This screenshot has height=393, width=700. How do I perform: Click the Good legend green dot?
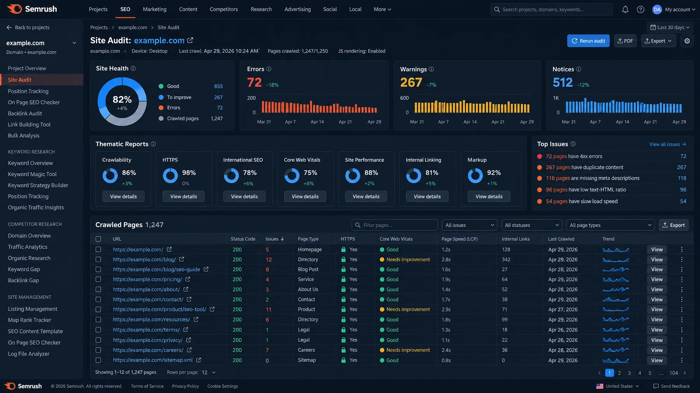pyautogui.click(x=161, y=86)
